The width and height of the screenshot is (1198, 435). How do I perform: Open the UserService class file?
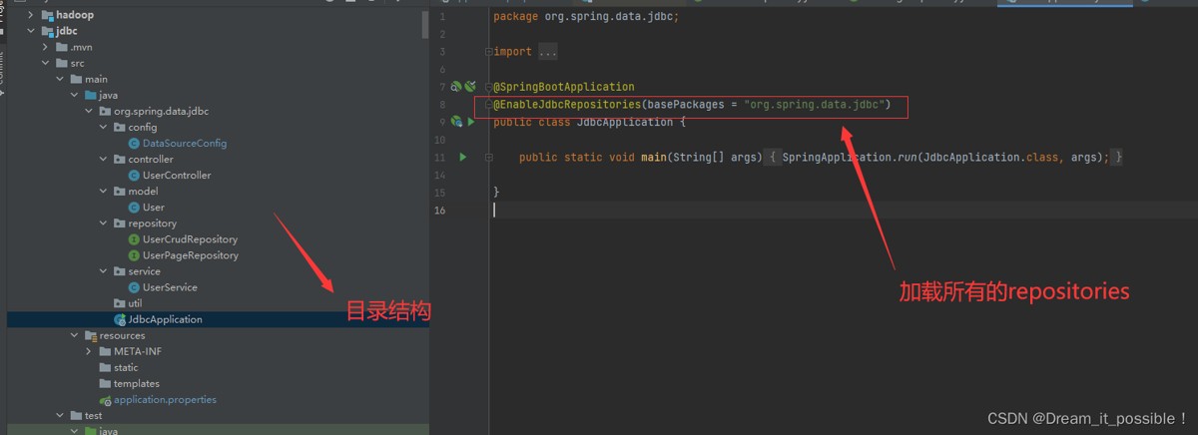point(169,287)
